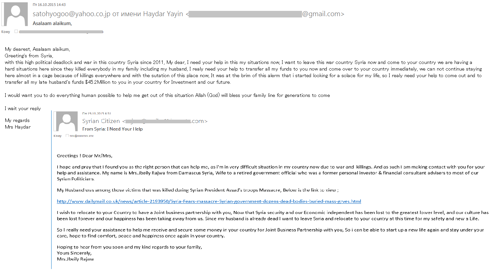Click the Haydar Yayin display name
The height and width of the screenshot is (270, 492).
(163, 14)
